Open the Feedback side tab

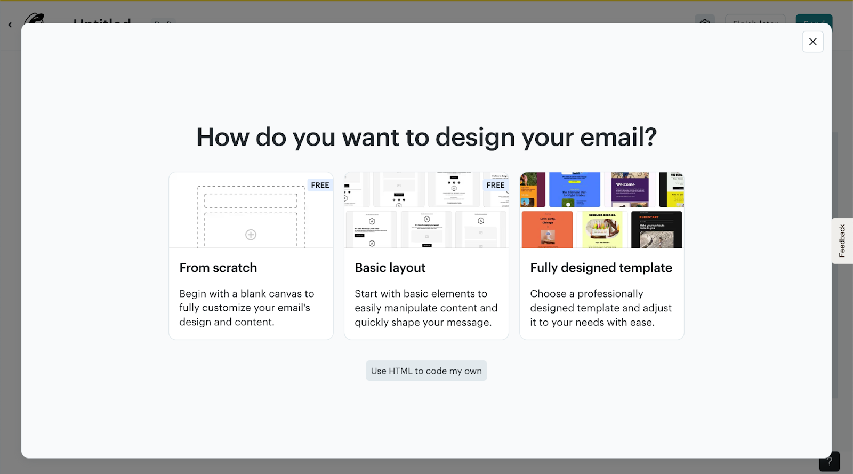pyautogui.click(x=842, y=240)
